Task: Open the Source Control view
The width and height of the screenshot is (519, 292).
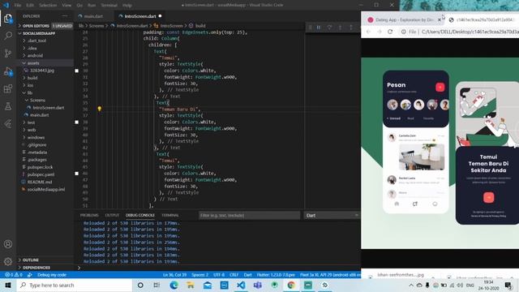Action: click(8, 53)
